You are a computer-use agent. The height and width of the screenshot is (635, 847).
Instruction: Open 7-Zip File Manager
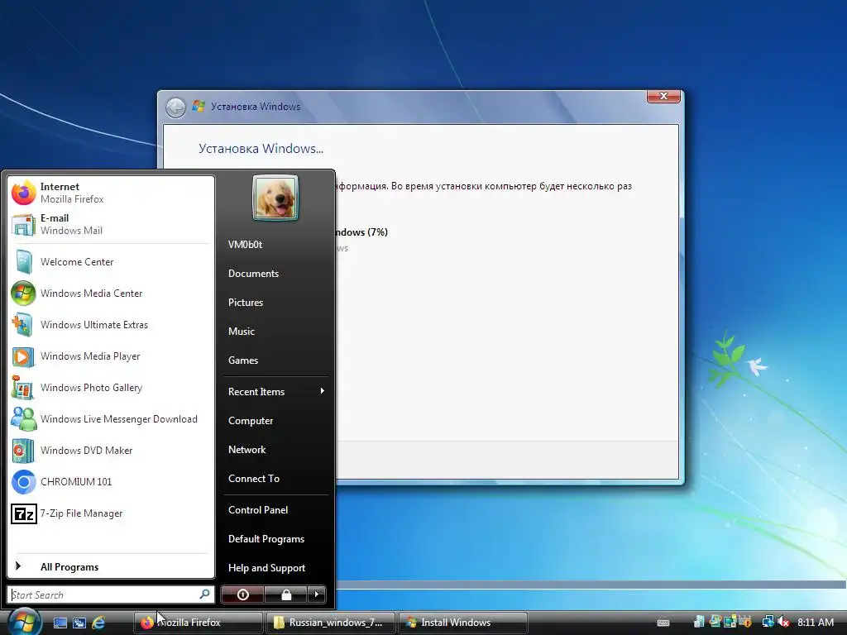pos(111,513)
